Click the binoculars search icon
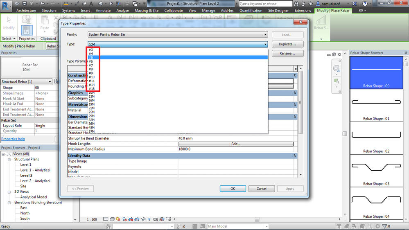409x230 pixels. (296, 4)
